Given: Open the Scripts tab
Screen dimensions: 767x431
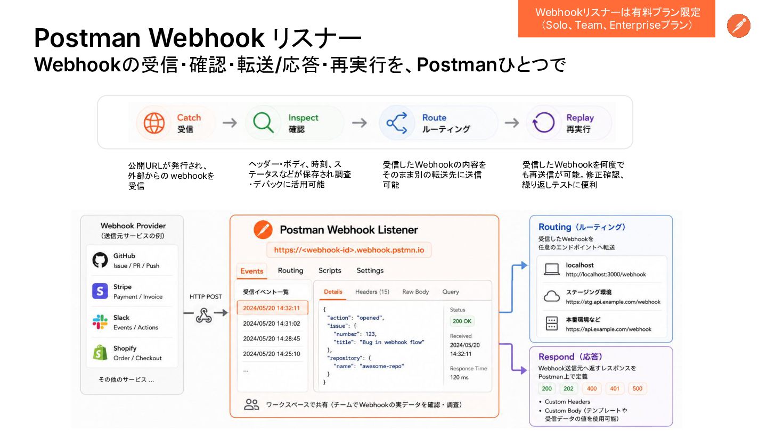Looking at the screenshot, I should [330, 270].
